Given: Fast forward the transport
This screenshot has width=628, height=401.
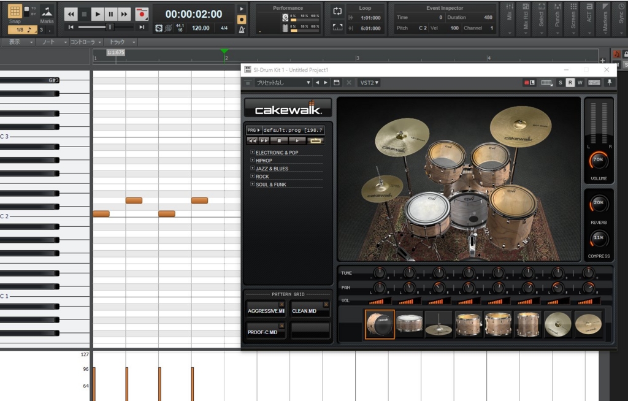Looking at the screenshot, I should tap(124, 15).
